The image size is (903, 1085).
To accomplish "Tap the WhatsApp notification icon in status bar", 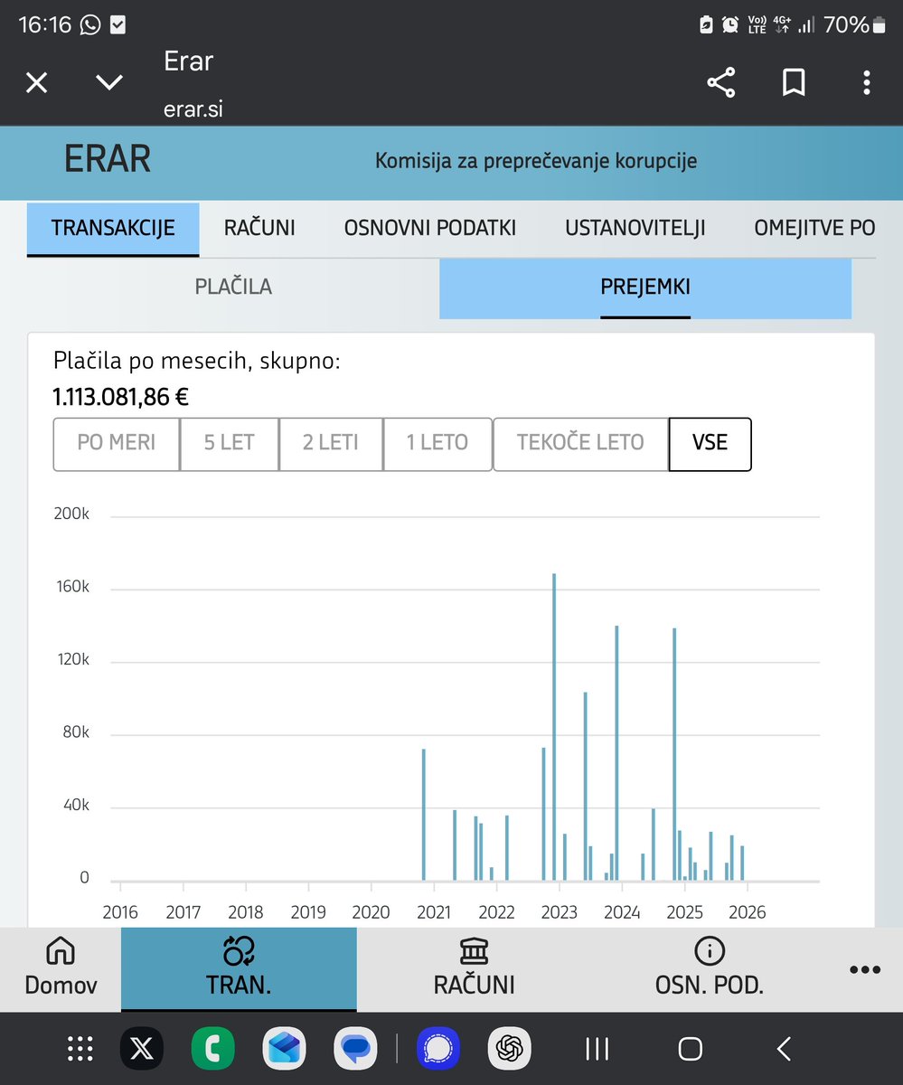I will [90, 25].
